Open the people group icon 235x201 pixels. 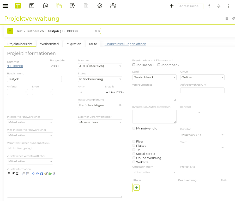click(113, 6)
